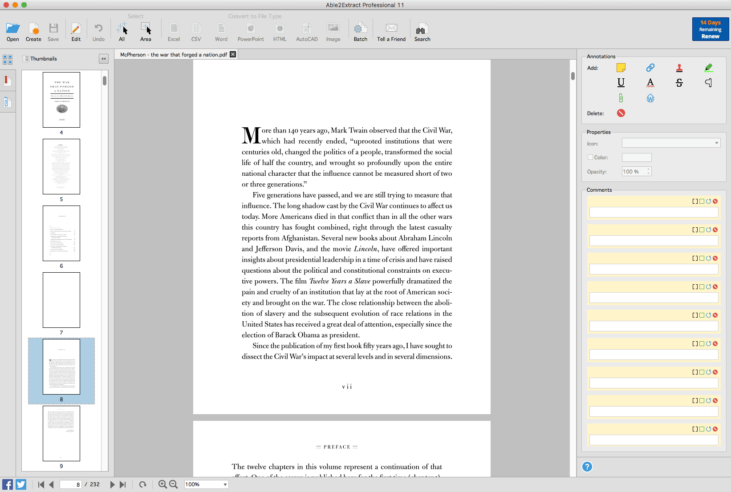This screenshot has height=492, width=731.
Task: Click the 14 Days Remaining Renew button
Action: click(711, 29)
